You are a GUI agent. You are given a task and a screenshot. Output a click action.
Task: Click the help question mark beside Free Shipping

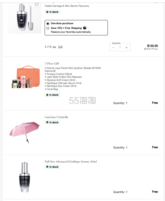pos(85,28)
